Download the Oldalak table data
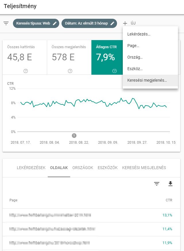The image size is (184, 251). click(x=170, y=183)
